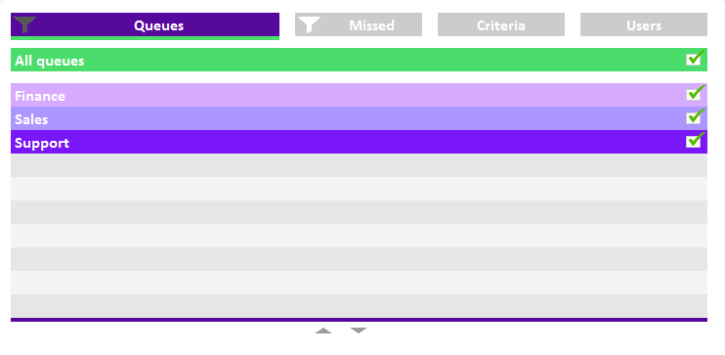Click the last empty row in the list
The width and height of the screenshot is (725, 355).
tap(359, 306)
